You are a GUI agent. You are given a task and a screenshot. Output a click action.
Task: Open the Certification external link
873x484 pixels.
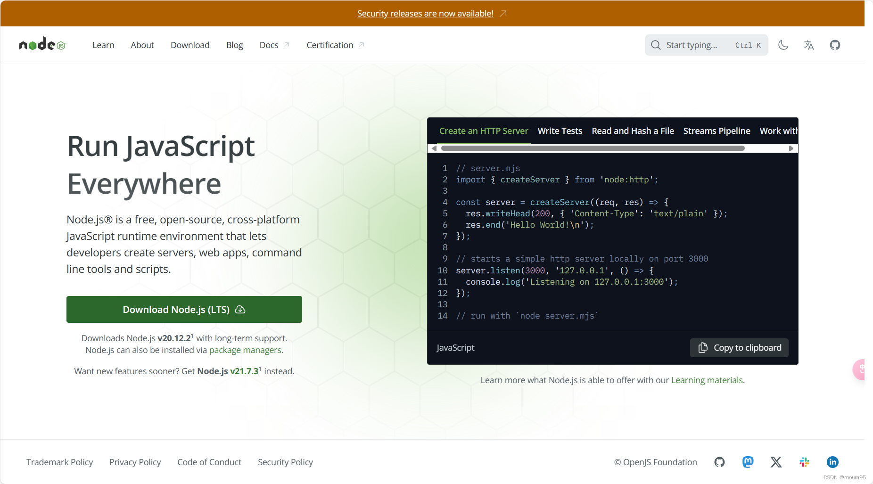pyautogui.click(x=335, y=45)
